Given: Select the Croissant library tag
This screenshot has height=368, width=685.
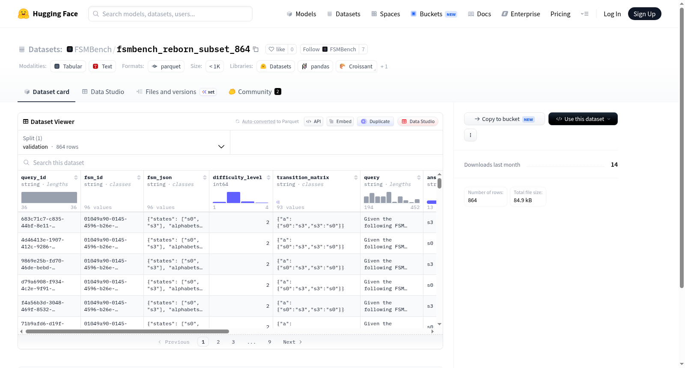Looking at the screenshot, I should [x=356, y=66].
